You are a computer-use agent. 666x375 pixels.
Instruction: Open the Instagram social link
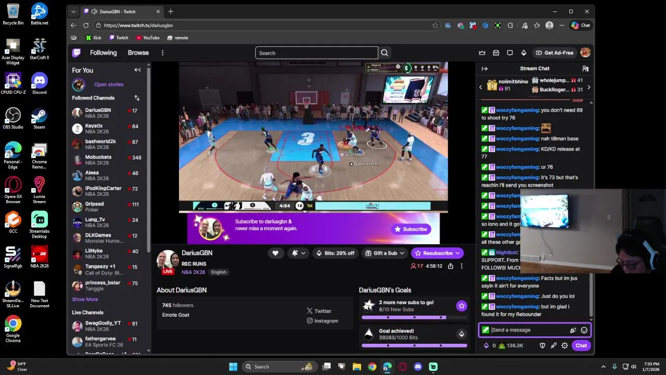pyautogui.click(x=322, y=321)
